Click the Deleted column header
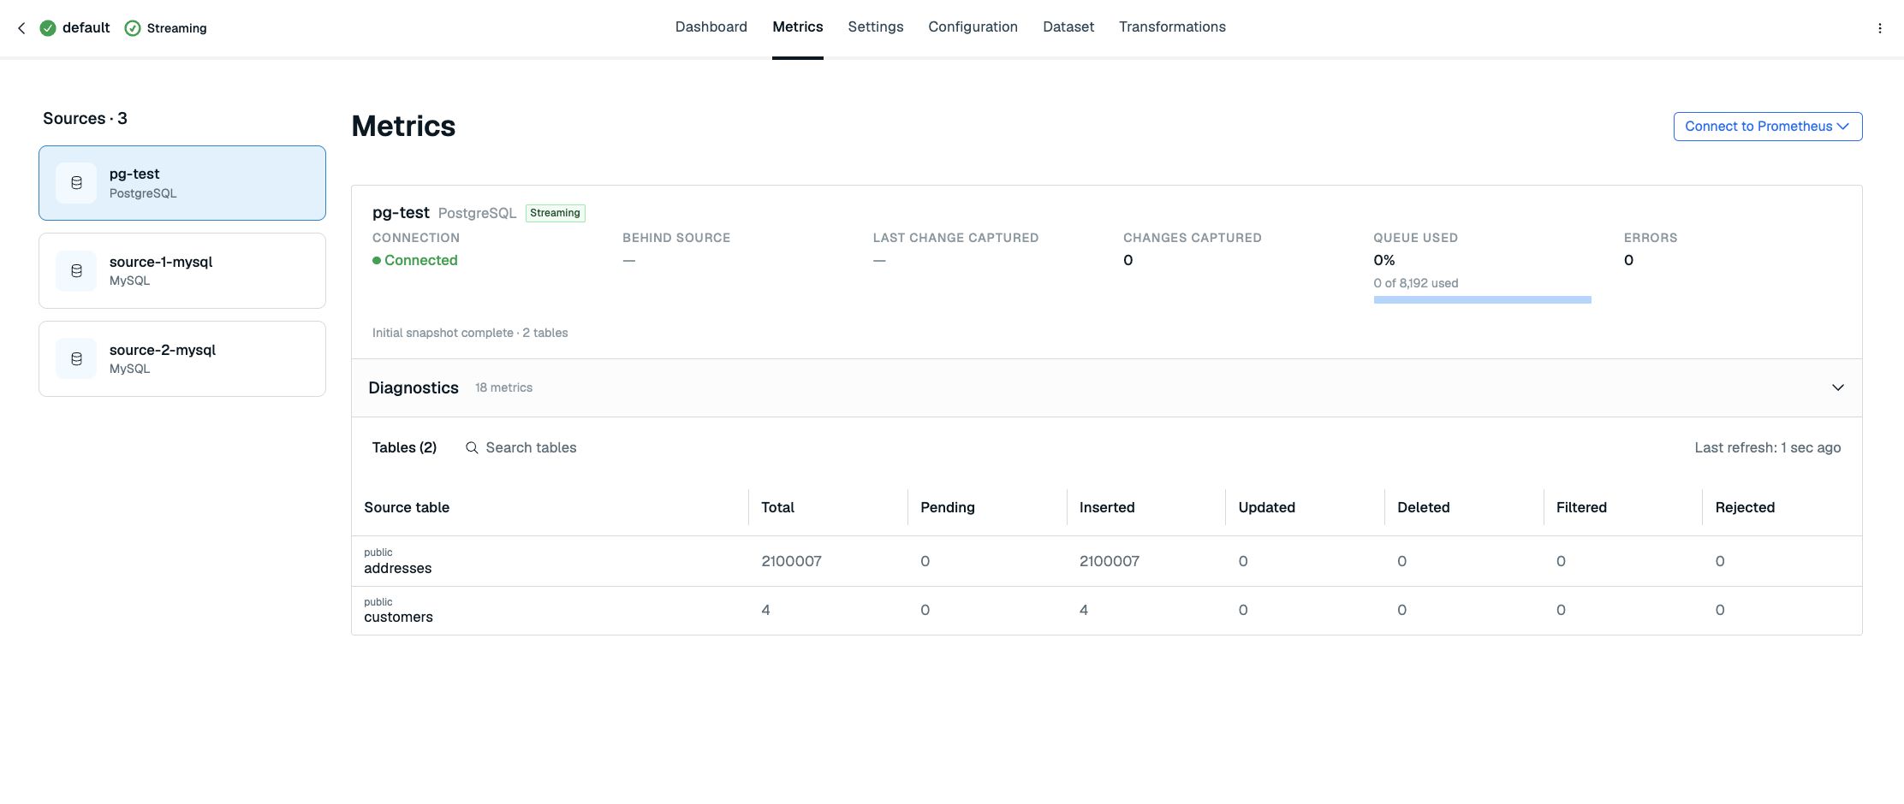The height and width of the screenshot is (804, 1904). click(1424, 508)
